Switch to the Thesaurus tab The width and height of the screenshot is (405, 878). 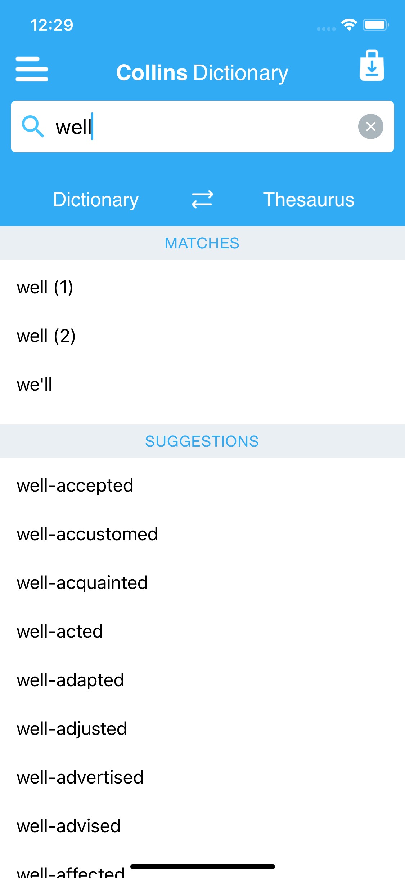[308, 199]
